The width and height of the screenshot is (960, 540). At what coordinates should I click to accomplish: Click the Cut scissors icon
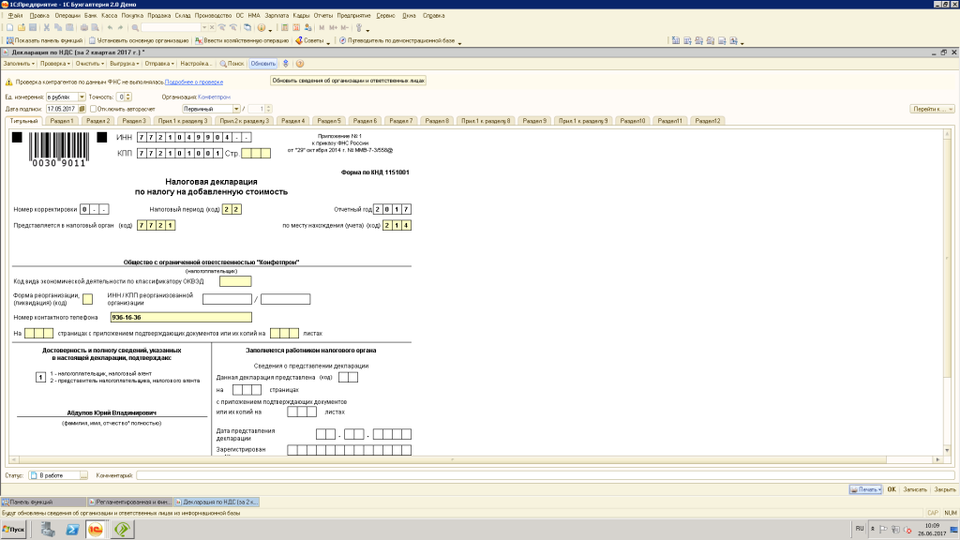(47, 27)
